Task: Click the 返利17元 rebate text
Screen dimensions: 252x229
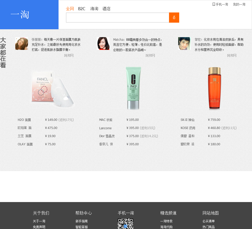Action: (66, 120)
